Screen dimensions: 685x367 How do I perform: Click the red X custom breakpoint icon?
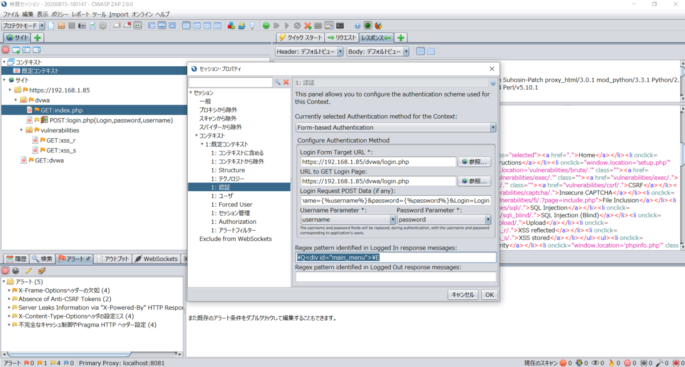(x=308, y=26)
